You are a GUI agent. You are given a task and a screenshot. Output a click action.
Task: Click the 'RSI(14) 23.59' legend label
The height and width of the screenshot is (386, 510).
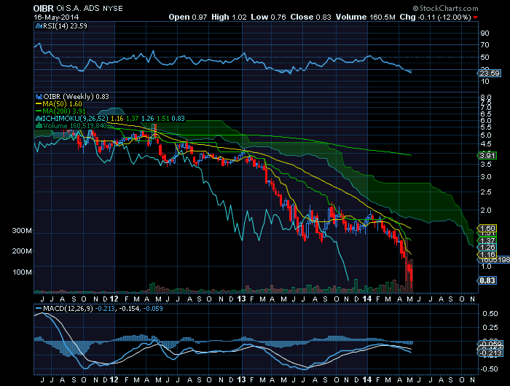(x=65, y=26)
